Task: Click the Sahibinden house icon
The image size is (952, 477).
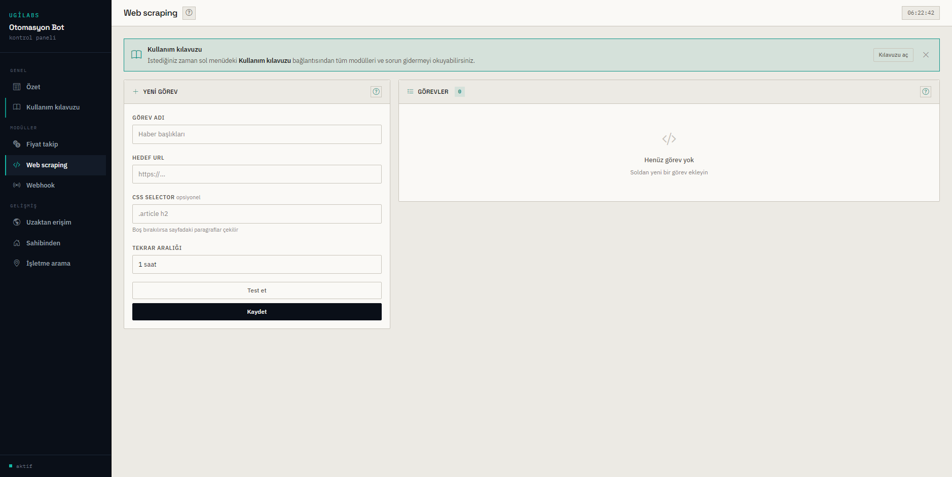Action: [17, 243]
